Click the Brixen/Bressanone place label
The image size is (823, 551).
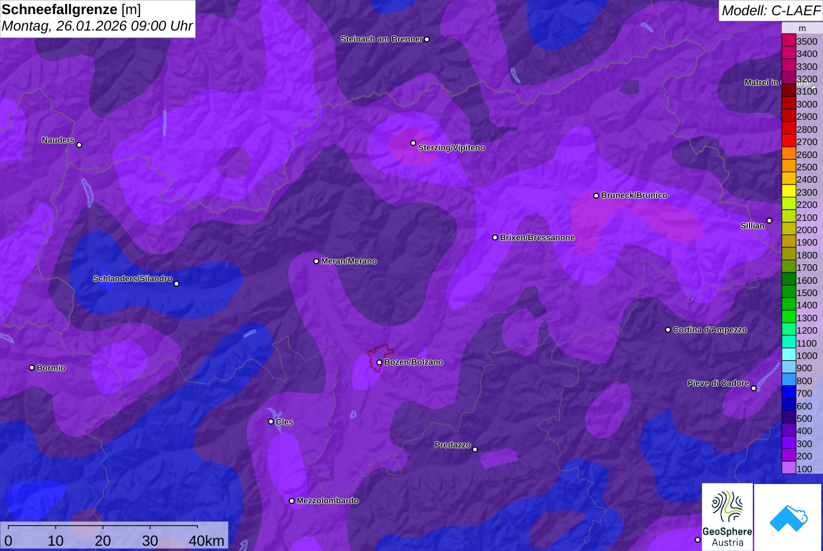tap(537, 237)
